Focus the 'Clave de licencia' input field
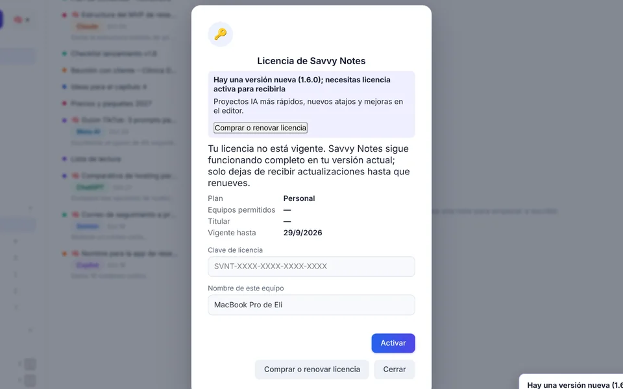The width and height of the screenshot is (623, 389). [311, 266]
